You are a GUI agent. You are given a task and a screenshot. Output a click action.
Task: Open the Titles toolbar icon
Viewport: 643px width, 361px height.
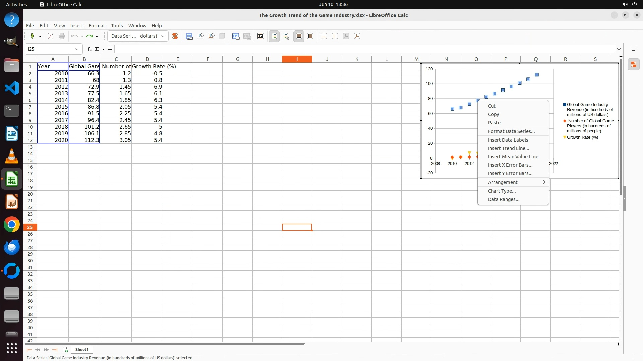point(261,36)
